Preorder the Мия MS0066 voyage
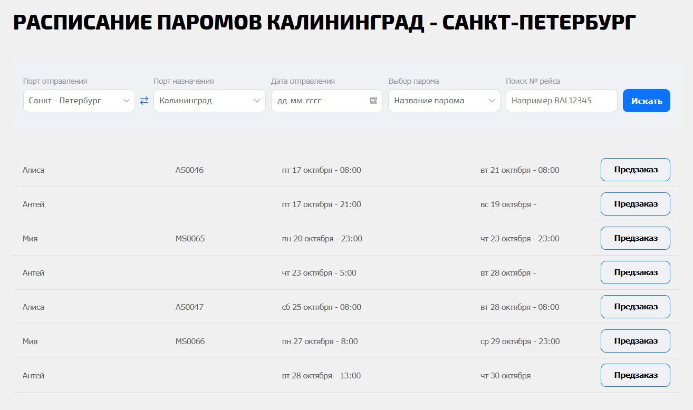The height and width of the screenshot is (410, 693). [635, 341]
